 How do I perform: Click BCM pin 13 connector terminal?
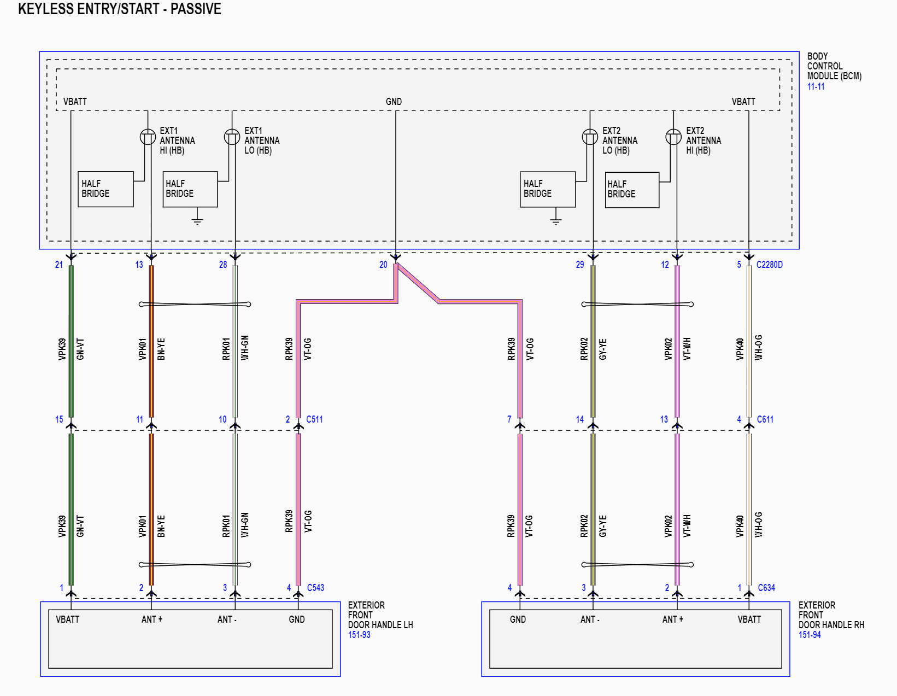151,256
